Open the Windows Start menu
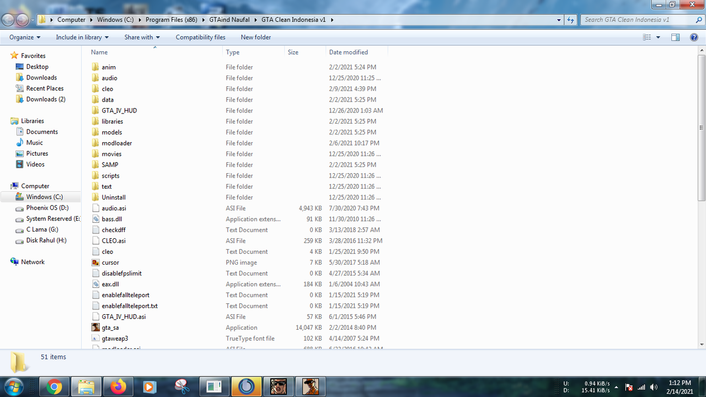The height and width of the screenshot is (397, 706). [x=13, y=387]
